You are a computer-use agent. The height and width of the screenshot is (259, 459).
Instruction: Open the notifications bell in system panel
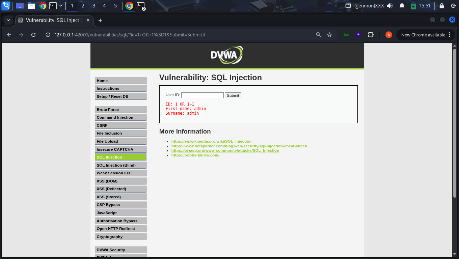402,6
